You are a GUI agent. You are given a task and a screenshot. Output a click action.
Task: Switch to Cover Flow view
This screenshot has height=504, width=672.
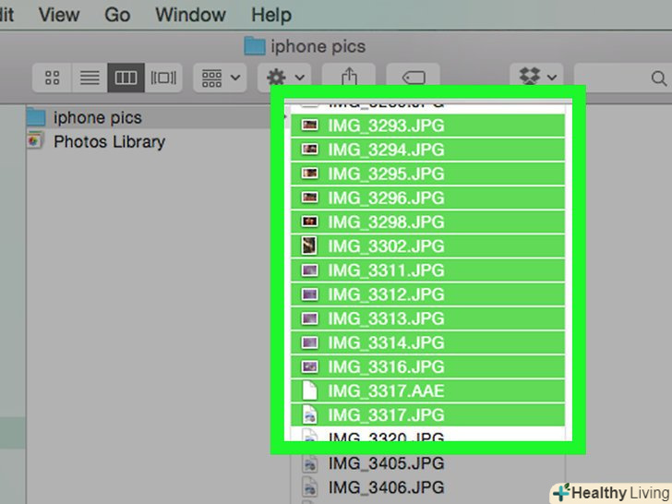pyautogui.click(x=163, y=78)
